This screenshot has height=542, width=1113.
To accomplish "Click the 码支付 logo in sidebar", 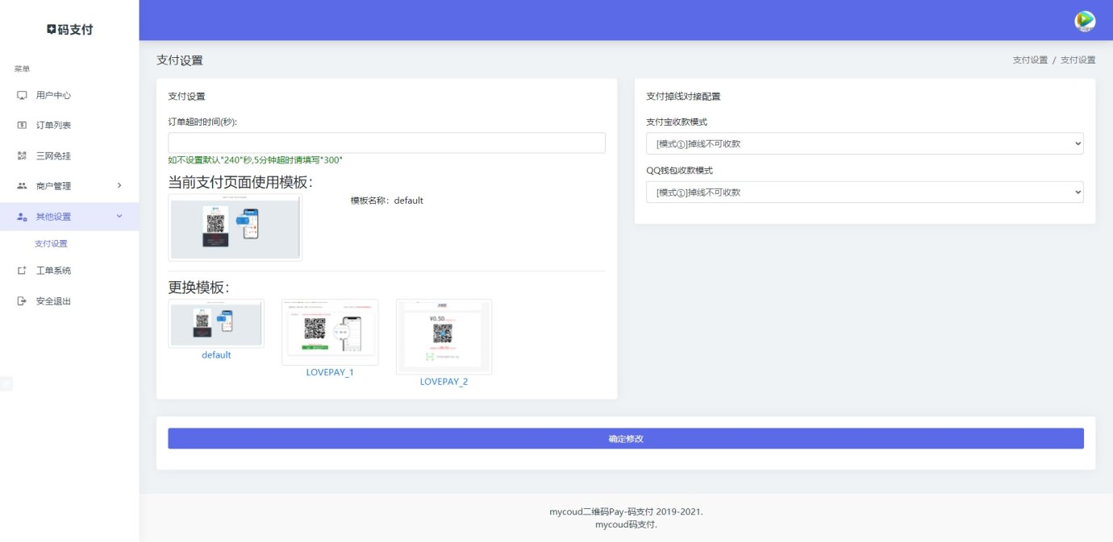I will [x=69, y=29].
